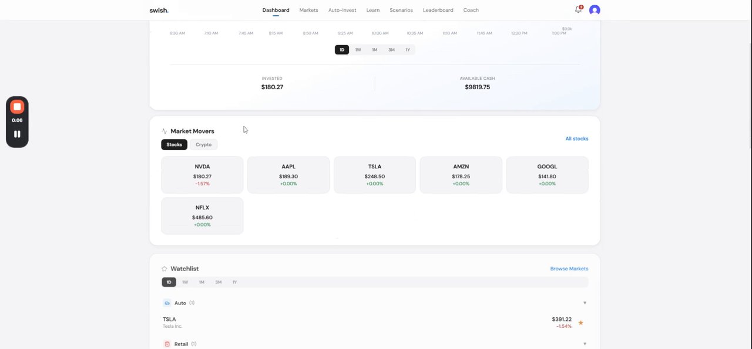Image resolution: width=752 pixels, height=349 pixels.
Task: Select the chart 1M range
Action: pos(374,50)
